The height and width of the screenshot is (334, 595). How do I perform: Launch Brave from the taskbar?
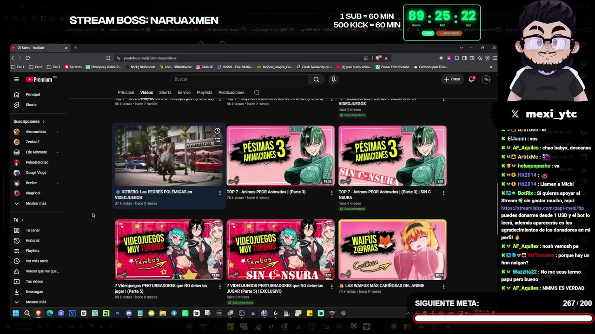(38, 313)
